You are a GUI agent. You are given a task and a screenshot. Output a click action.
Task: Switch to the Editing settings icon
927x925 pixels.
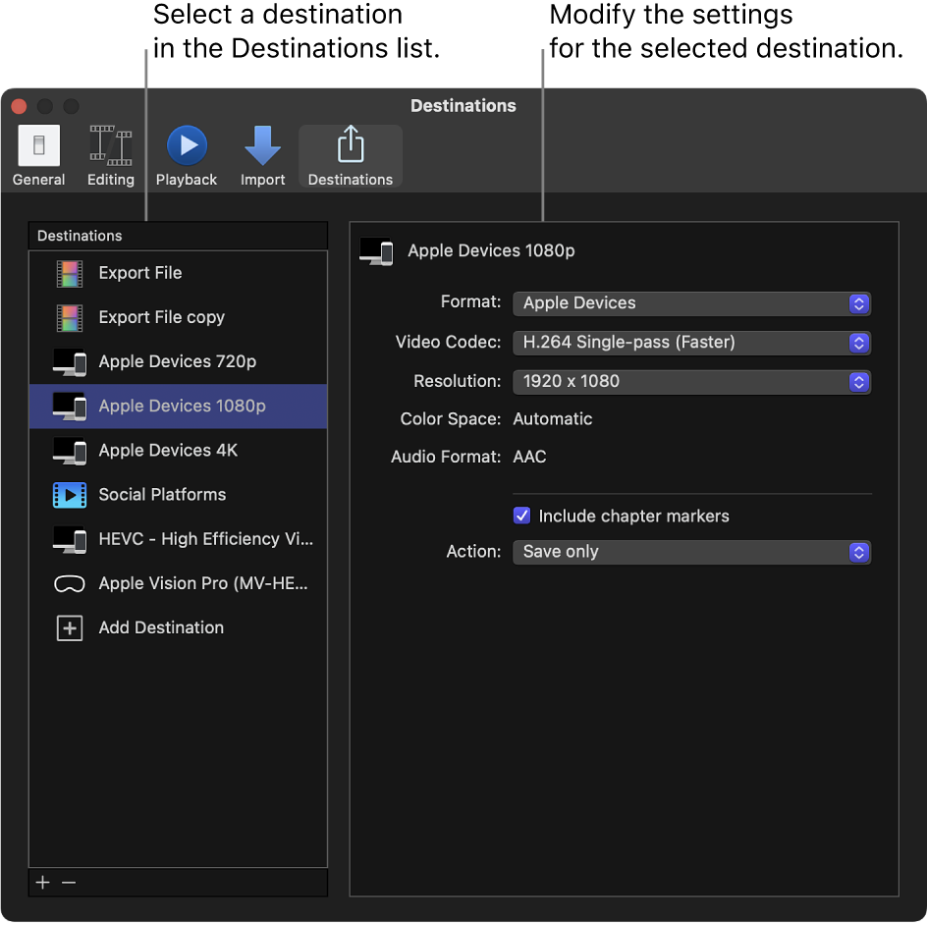pos(110,153)
